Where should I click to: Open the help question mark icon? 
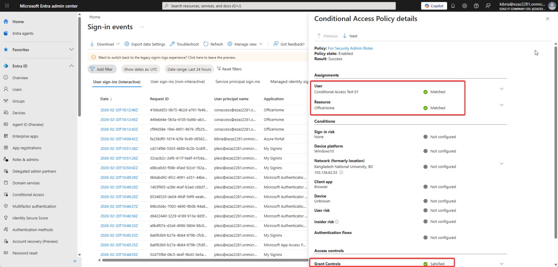pyautogui.click(x=476, y=6)
